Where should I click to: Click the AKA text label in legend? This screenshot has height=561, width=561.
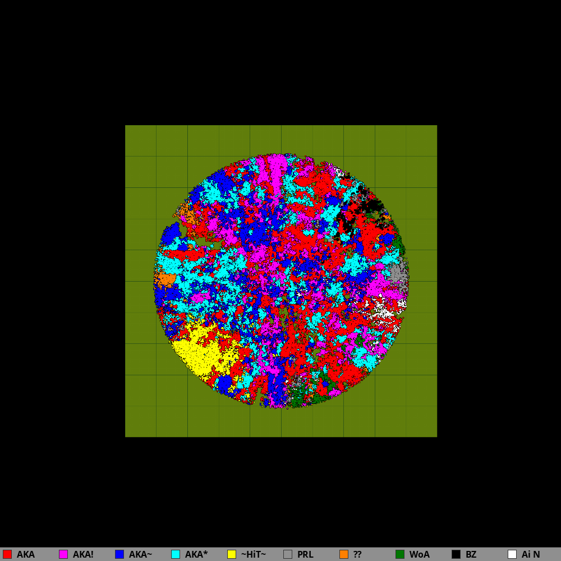tap(26, 554)
